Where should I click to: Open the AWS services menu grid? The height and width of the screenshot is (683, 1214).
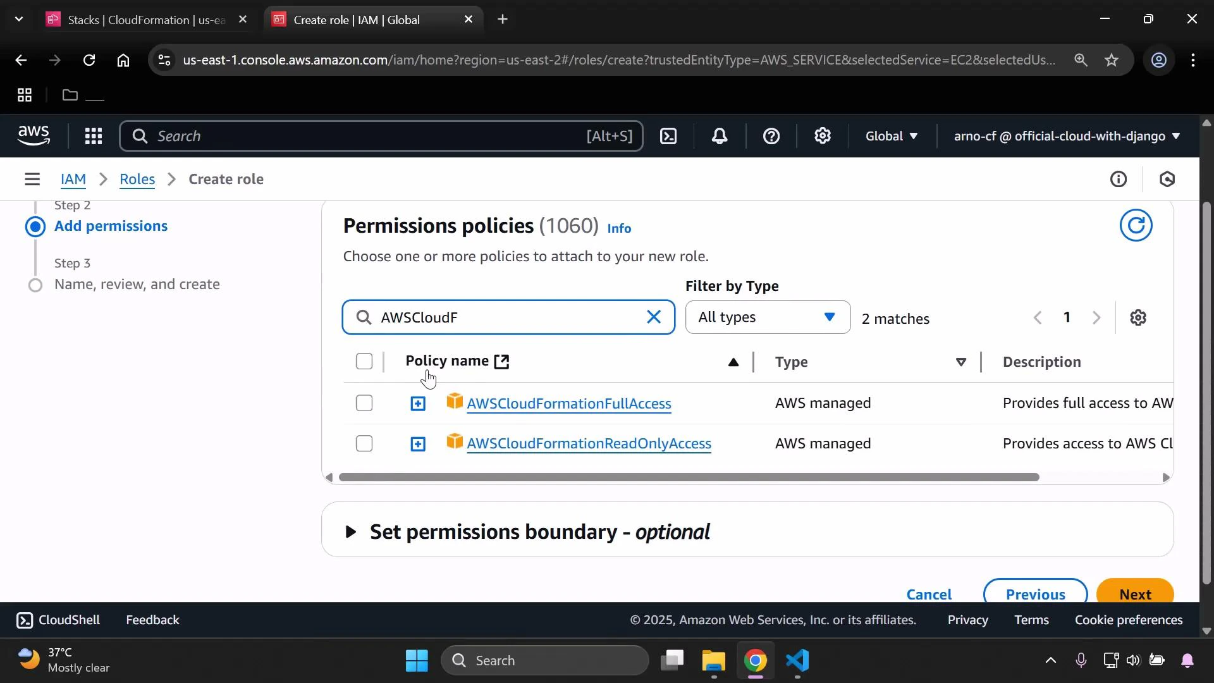93,136
